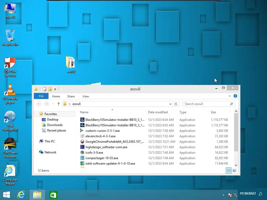Screen dimensions: 267x200
Task: Click the blue Help icon
Action: click(x=235, y=96)
